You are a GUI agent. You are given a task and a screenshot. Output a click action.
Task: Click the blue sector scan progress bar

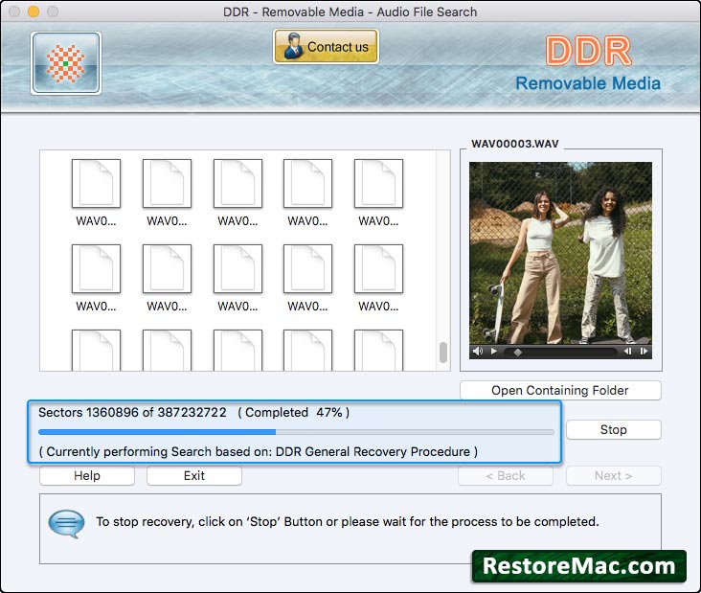296,432
